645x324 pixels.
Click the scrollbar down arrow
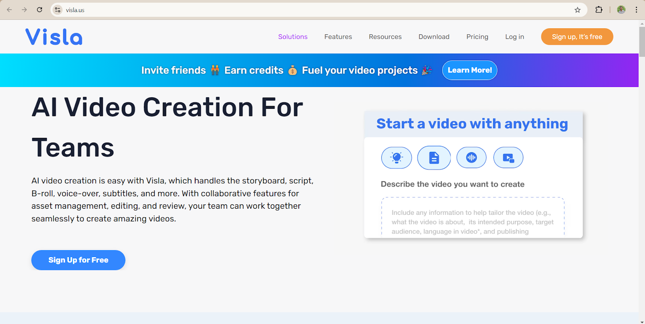tap(642, 321)
